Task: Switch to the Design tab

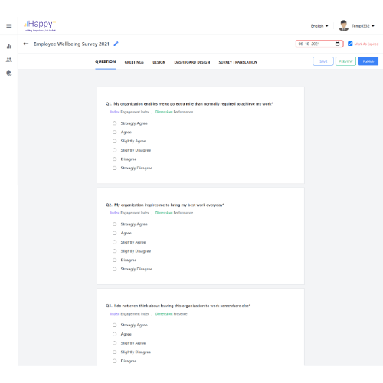Action: coord(159,62)
